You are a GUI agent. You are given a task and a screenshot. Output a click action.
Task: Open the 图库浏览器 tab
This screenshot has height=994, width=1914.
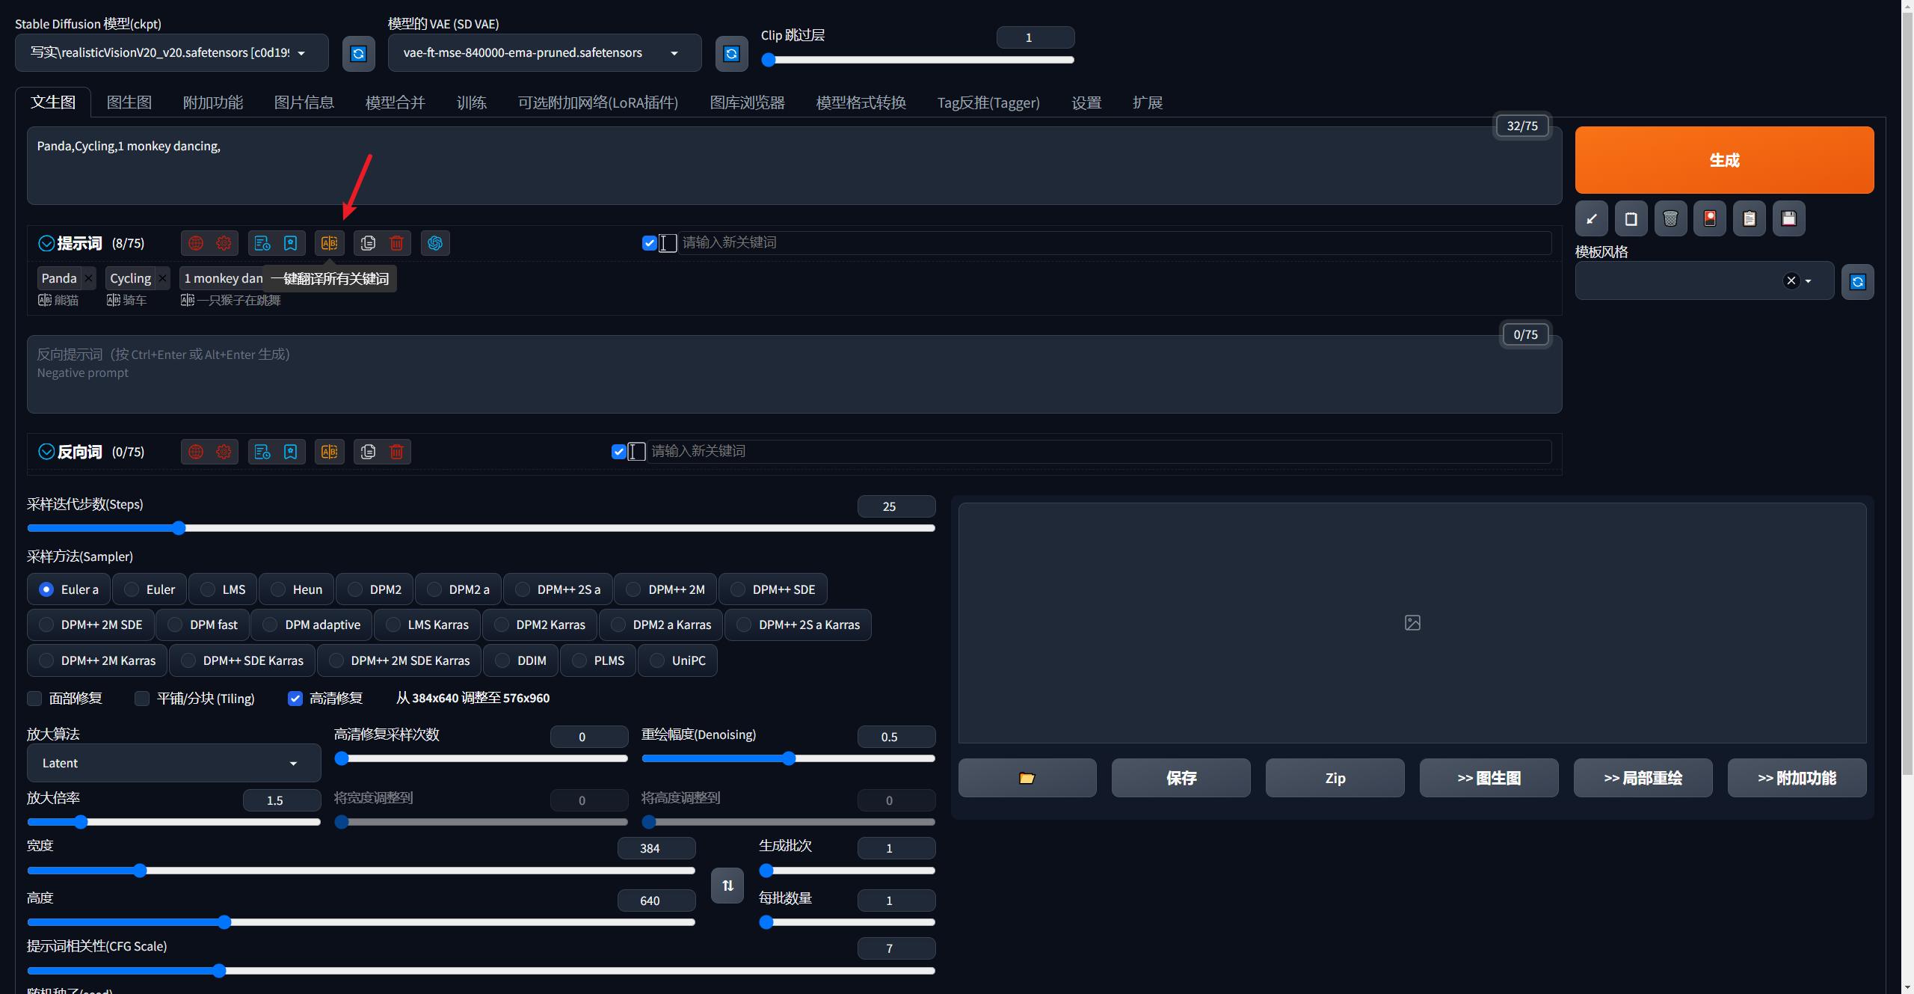click(x=747, y=102)
